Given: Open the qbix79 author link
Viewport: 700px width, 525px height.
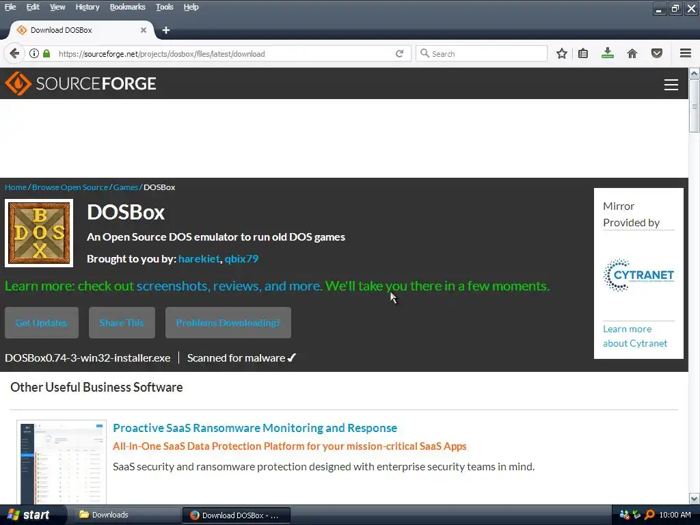Looking at the screenshot, I should (x=241, y=258).
